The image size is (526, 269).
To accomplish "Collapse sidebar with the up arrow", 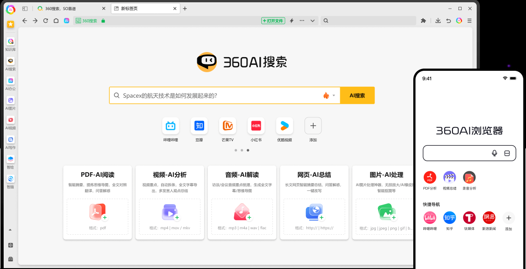I will click(x=10, y=230).
